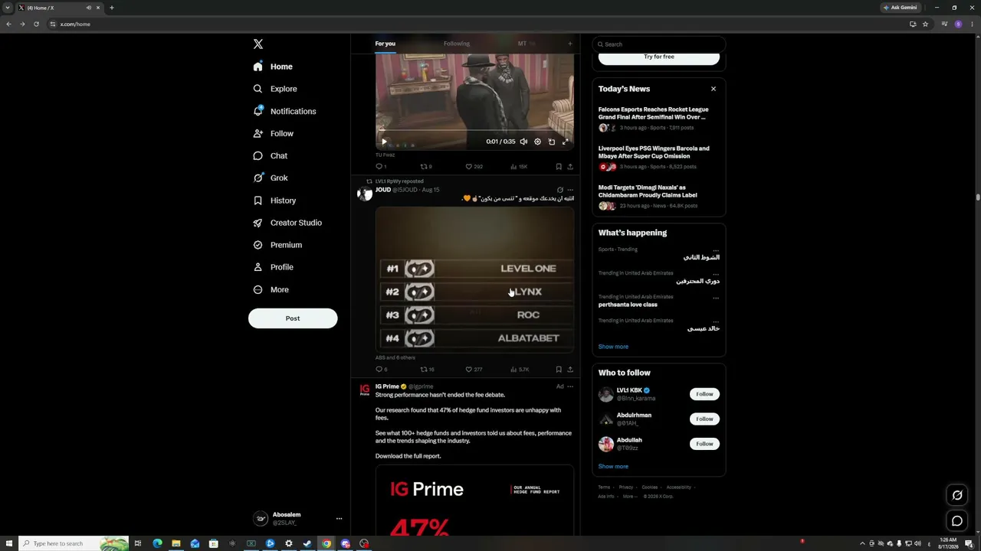Open Steam from the Windows taskbar
Image resolution: width=981 pixels, height=551 pixels.
point(307,543)
